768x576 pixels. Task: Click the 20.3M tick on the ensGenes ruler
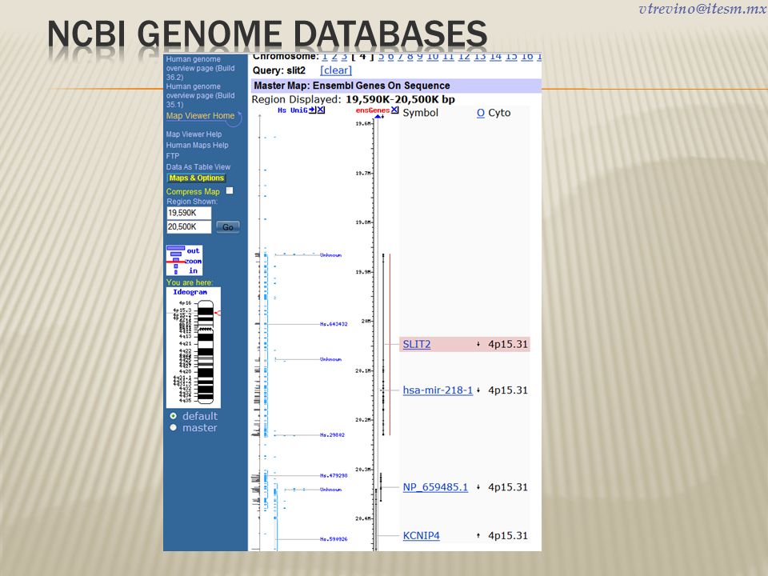pos(365,470)
